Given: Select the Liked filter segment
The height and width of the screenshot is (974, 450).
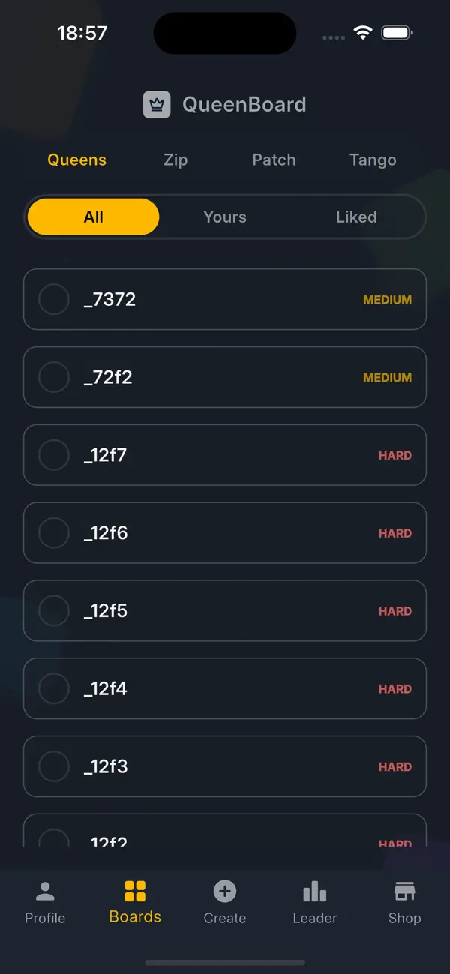Looking at the screenshot, I should (356, 217).
